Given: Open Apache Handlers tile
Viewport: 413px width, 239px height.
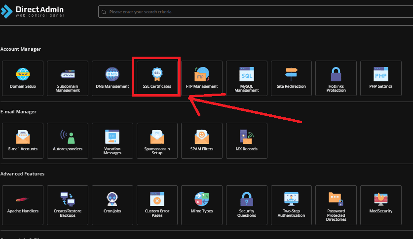Looking at the screenshot, I should pos(23,205).
